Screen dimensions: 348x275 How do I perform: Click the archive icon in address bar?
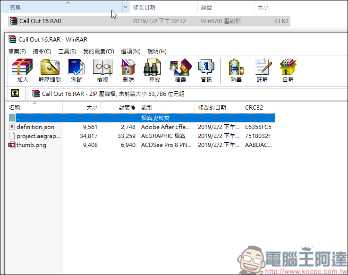pos(36,94)
